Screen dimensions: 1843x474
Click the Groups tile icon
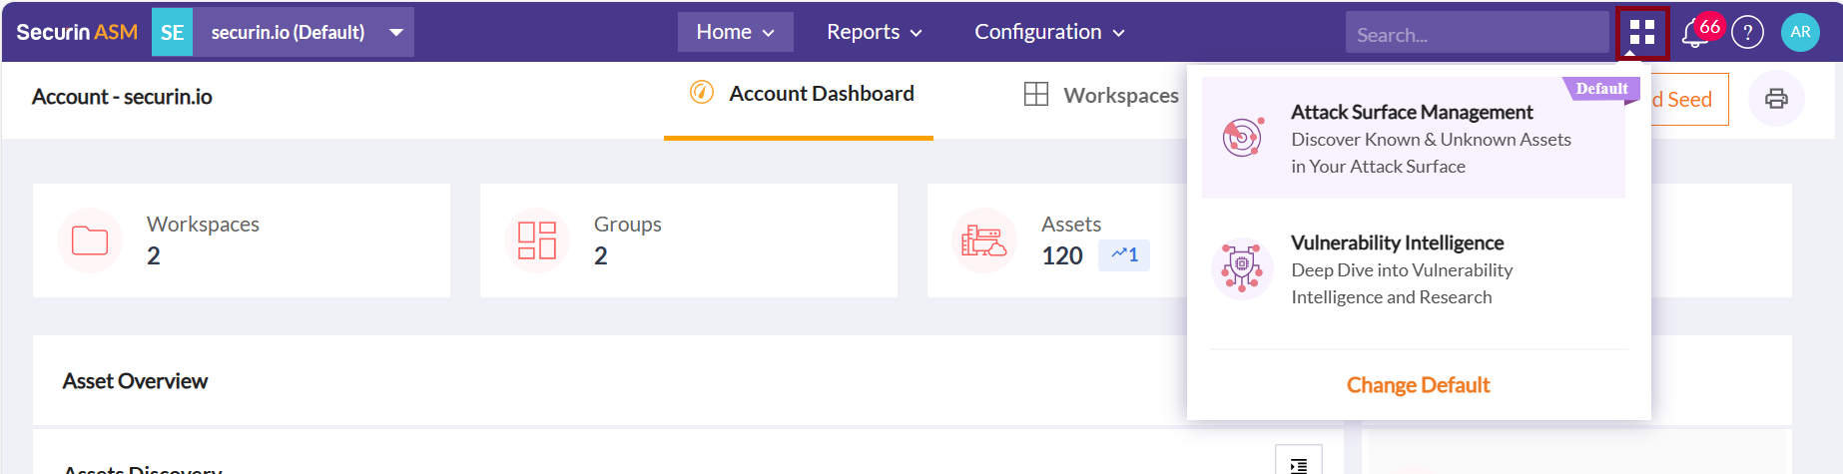(x=537, y=240)
